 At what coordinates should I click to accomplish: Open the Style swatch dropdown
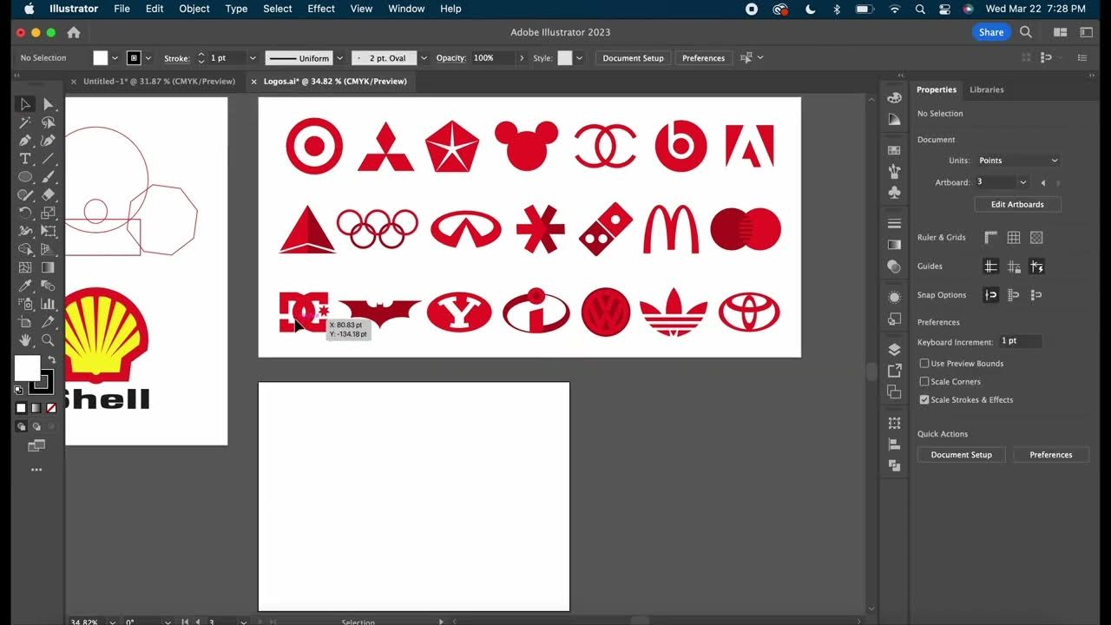579,58
